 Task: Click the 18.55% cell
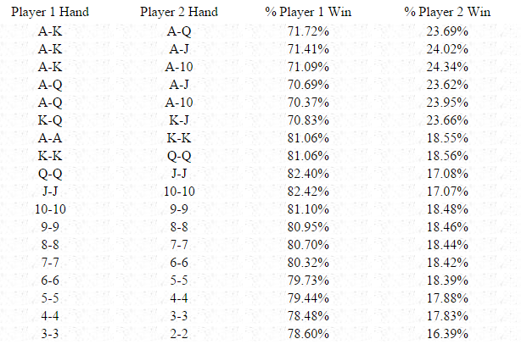[447, 137]
